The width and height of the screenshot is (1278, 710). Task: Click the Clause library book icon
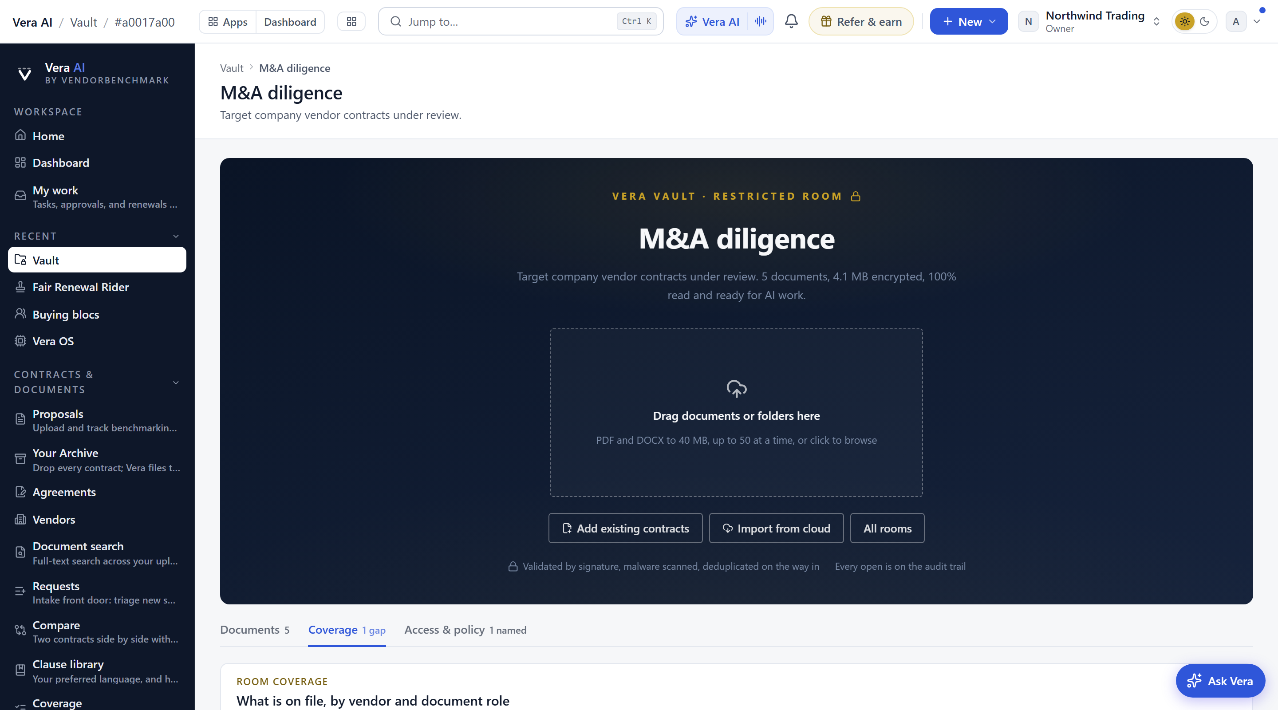point(20,670)
